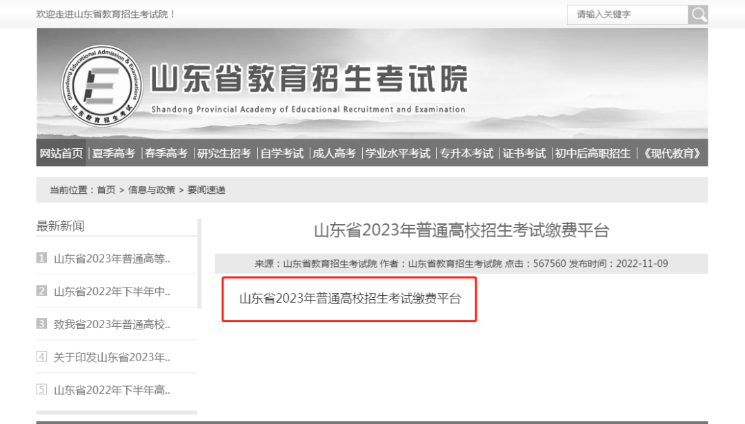This screenshot has width=745, height=424.
Task: Switch to the 研究生招考 section
Action: (224, 153)
